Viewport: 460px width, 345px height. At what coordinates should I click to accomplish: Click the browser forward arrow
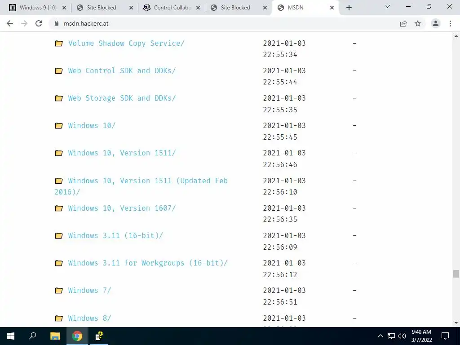click(24, 23)
